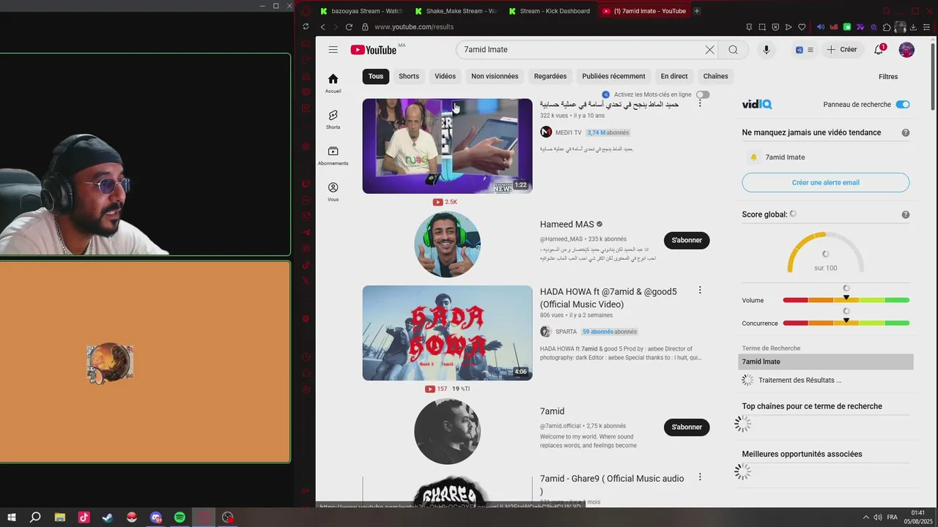Toggle the Panneau de recherche switch
Viewport: 938px width, 527px height.
click(x=903, y=105)
